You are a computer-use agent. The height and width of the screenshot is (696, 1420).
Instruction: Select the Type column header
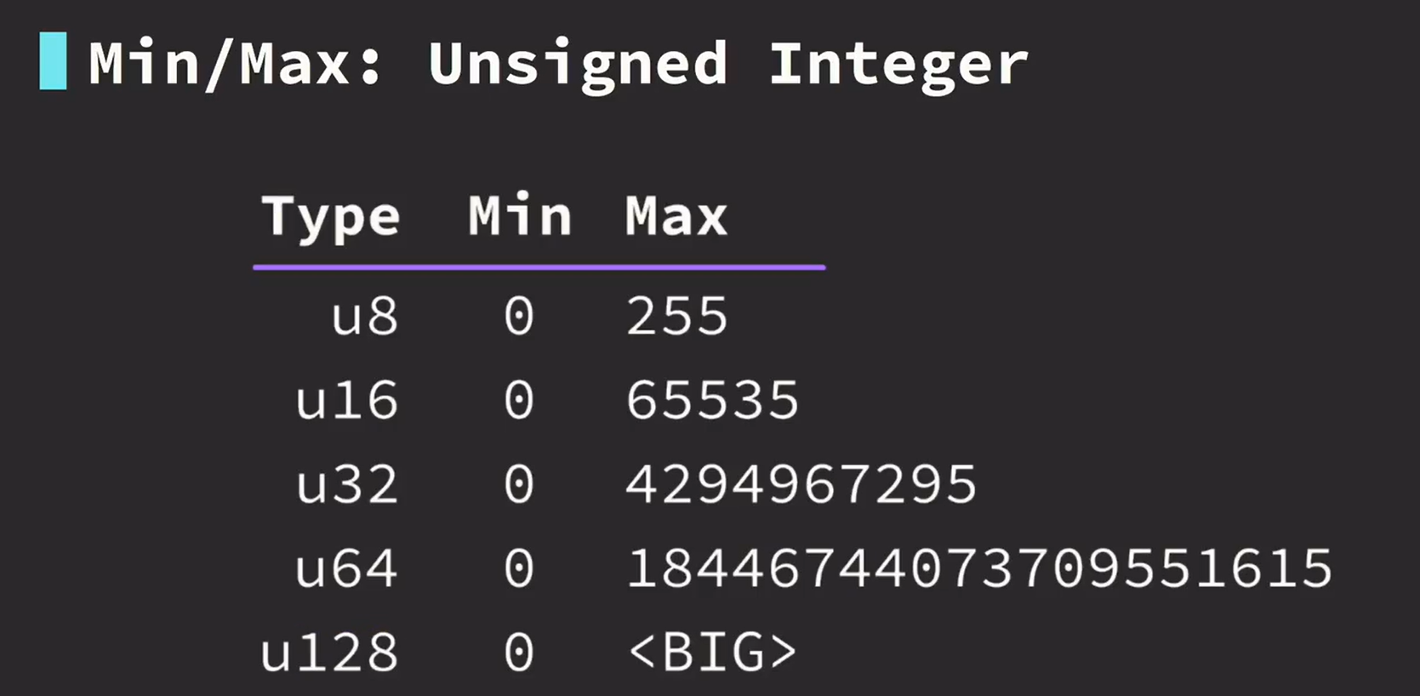pyautogui.click(x=330, y=217)
